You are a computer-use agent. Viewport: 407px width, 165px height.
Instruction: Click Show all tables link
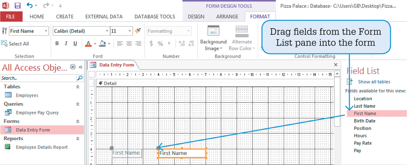374,82
